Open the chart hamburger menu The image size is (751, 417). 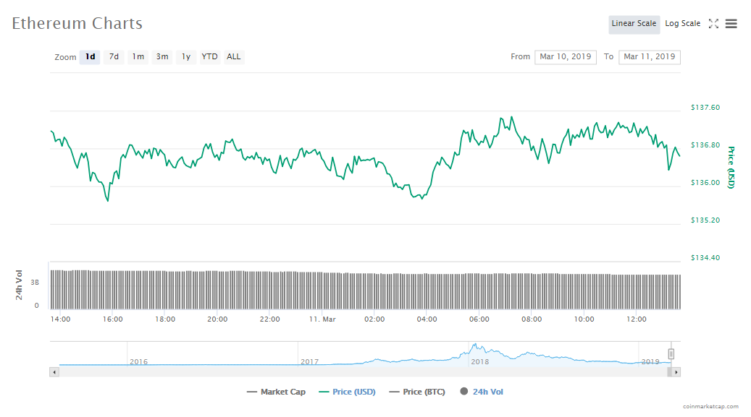731,24
